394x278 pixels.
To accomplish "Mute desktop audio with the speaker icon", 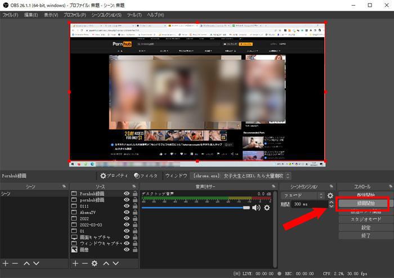I will pyautogui.click(x=256, y=208).
